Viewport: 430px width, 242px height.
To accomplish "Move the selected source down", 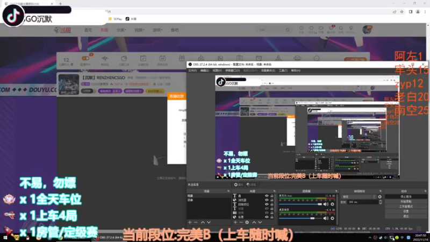I will click(260, 222).
